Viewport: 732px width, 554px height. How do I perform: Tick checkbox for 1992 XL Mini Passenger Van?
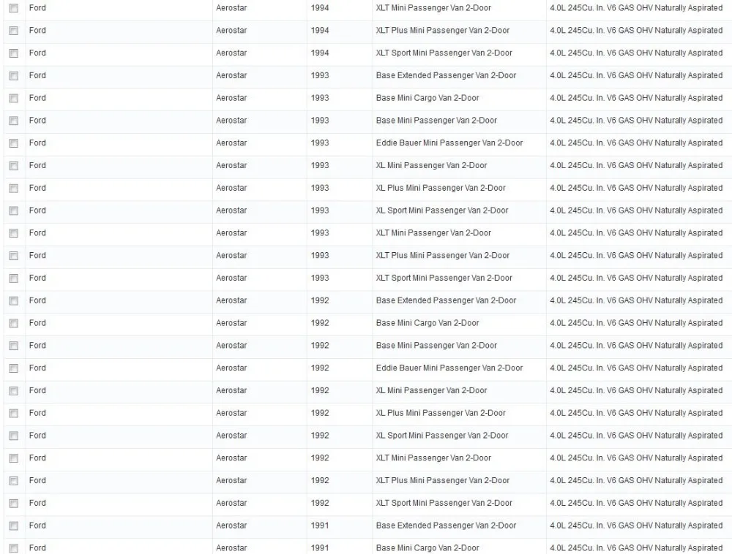point(13,391)
